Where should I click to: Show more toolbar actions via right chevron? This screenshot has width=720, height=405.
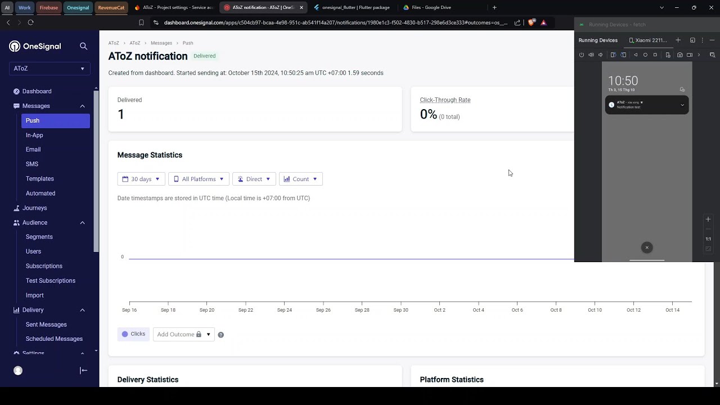pos(699,55)
